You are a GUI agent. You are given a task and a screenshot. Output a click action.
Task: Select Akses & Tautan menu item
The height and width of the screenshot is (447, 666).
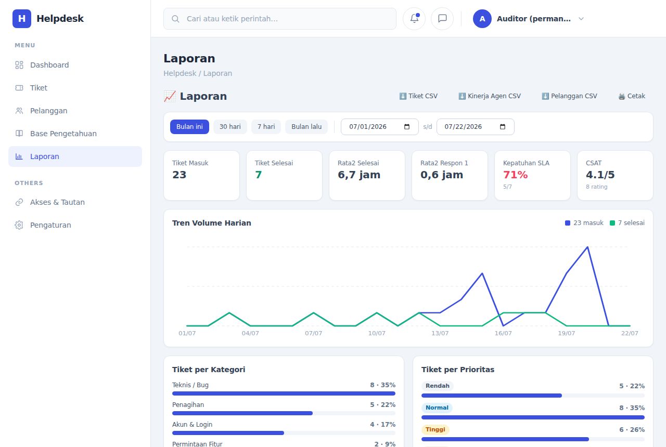(75, 202)
